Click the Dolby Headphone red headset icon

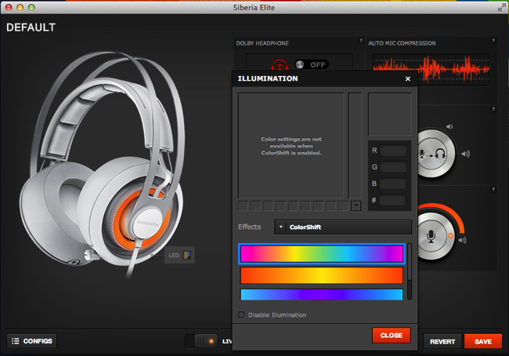pyautogui.click(x=280, y=65)
